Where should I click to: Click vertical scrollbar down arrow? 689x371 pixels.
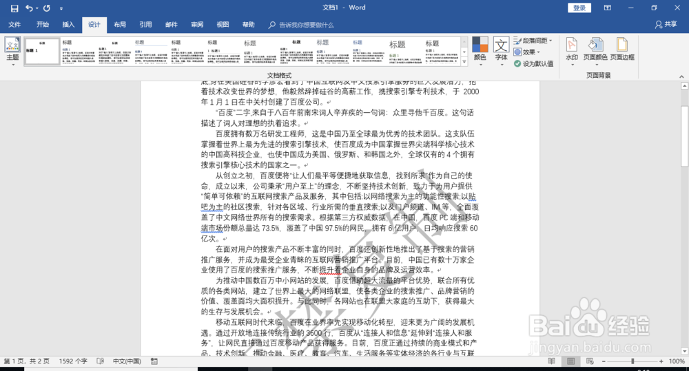[684, 351]
